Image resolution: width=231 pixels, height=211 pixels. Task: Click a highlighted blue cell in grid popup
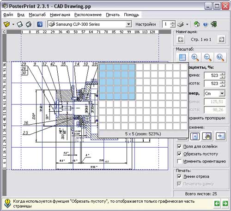pos(117,82)
